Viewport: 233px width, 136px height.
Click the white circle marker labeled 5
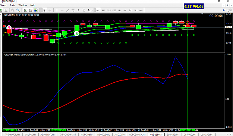(x=76, y=33)
